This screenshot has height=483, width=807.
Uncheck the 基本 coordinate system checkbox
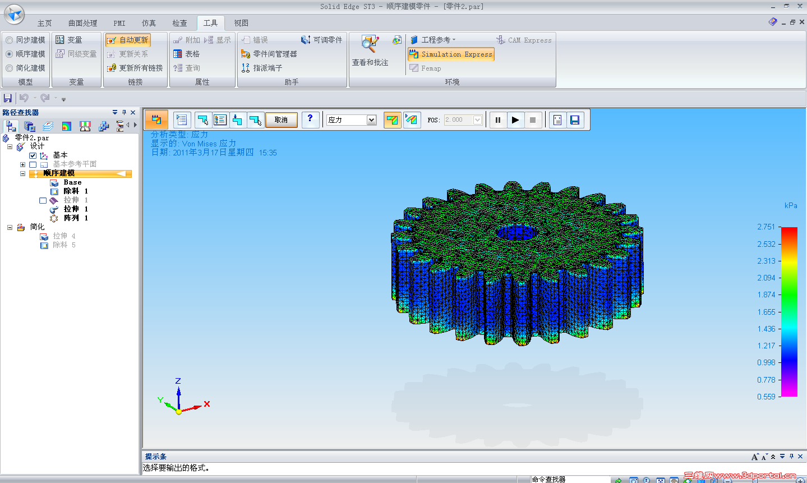pyautogui.click(x=33, y=155)
